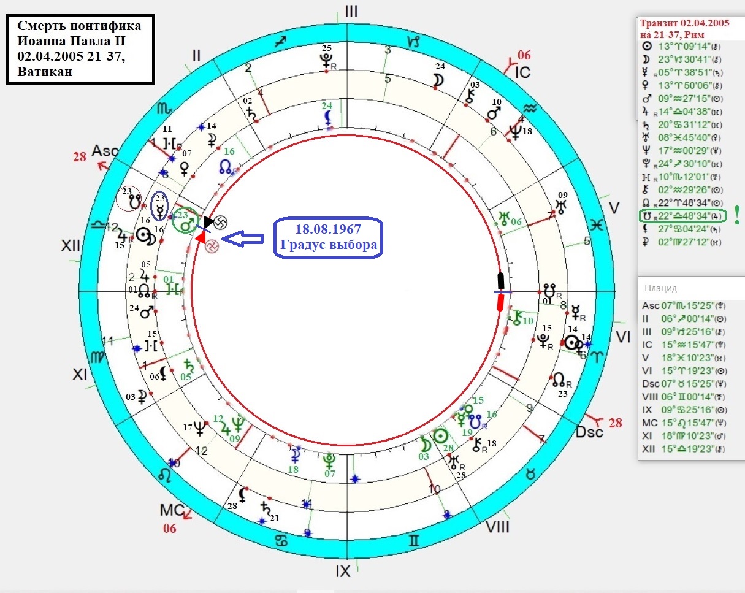The width and height of the screenshot is (745, 593).
Task: Click the Cancer sign on the blue zodiac ring
Action: click(281, 541)
